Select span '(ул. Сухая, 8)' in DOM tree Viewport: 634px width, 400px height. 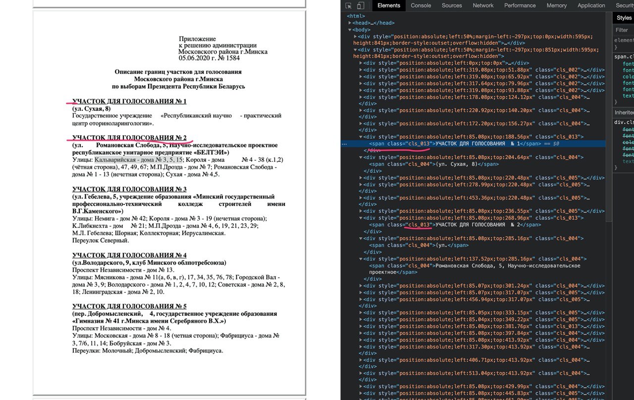[434, 164]
